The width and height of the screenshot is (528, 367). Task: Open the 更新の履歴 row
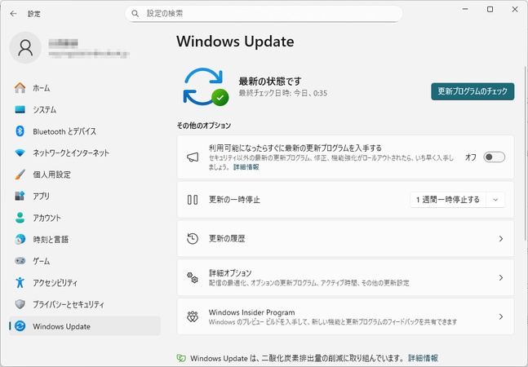pyautogui.click(x=345, y=238)
